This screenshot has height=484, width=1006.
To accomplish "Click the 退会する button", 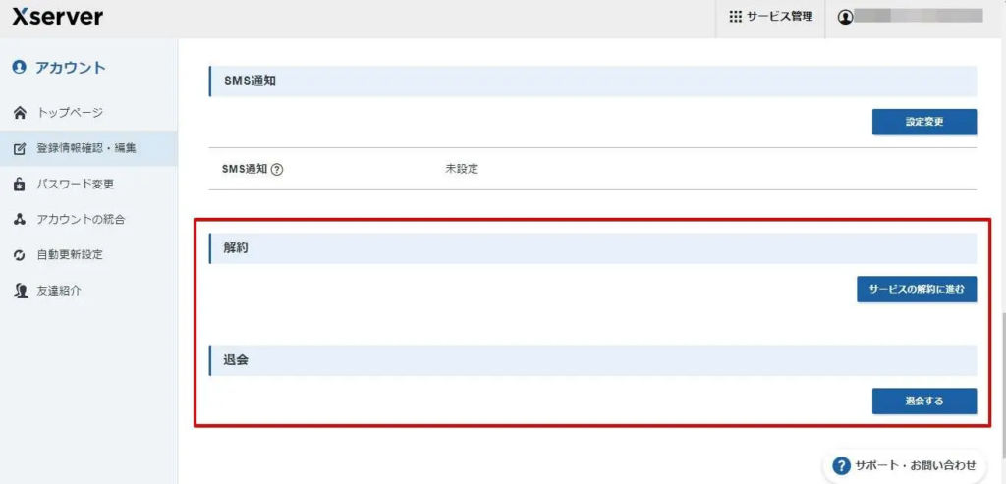I will click(923, 402).
